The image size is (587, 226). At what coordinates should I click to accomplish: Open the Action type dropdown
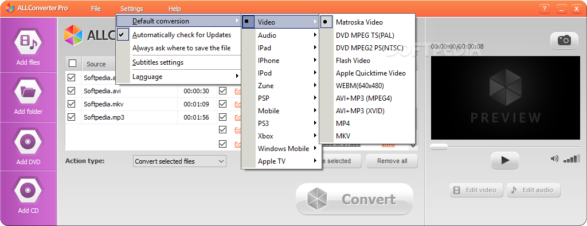click(x=179, y=161)
